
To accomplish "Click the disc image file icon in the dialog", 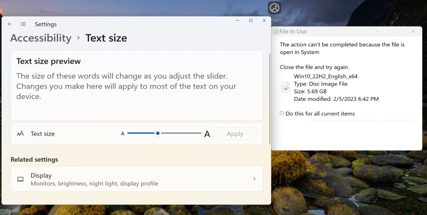I will click(286, 87).
